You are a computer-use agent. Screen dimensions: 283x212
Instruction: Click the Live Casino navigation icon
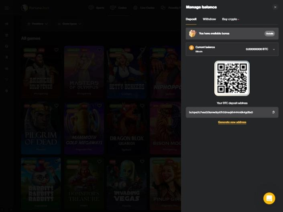(x=135, y=8)
